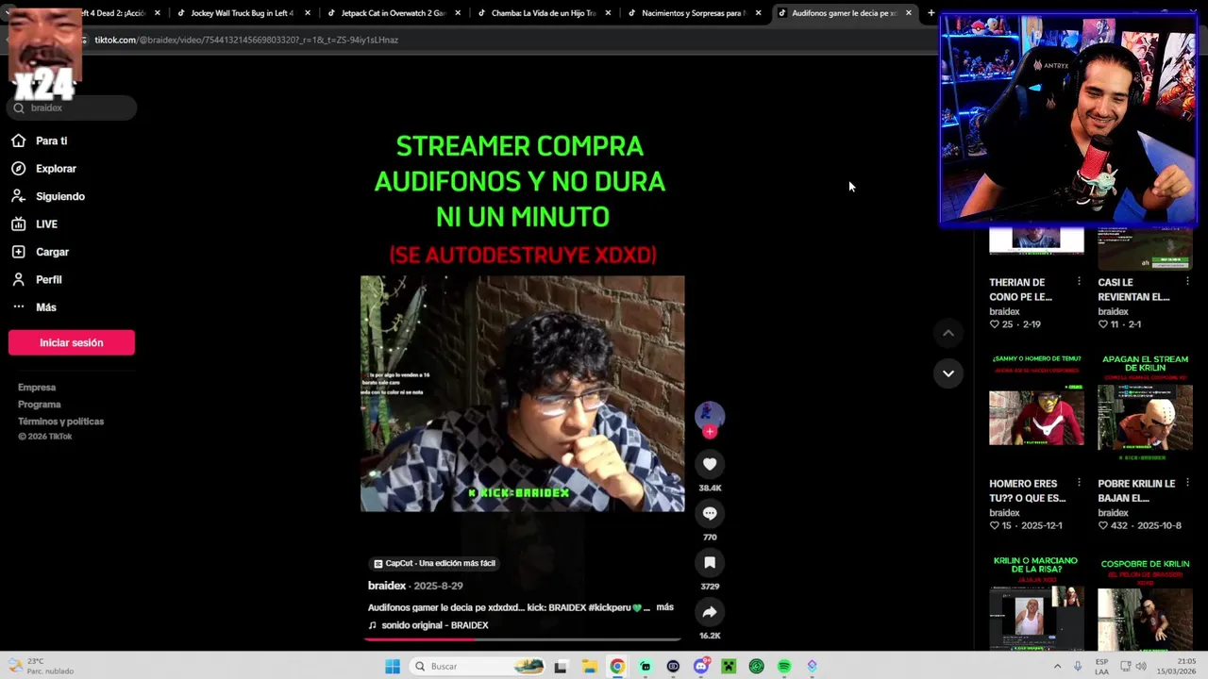Show hidden system tray icons
This screenshot has width=1208, height=679.
[x=1057, y=667]
